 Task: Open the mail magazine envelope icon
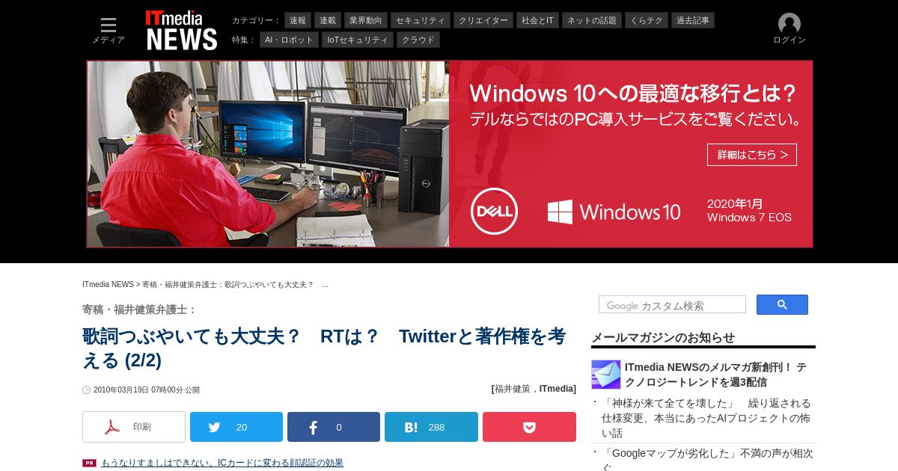click(606, 375)
